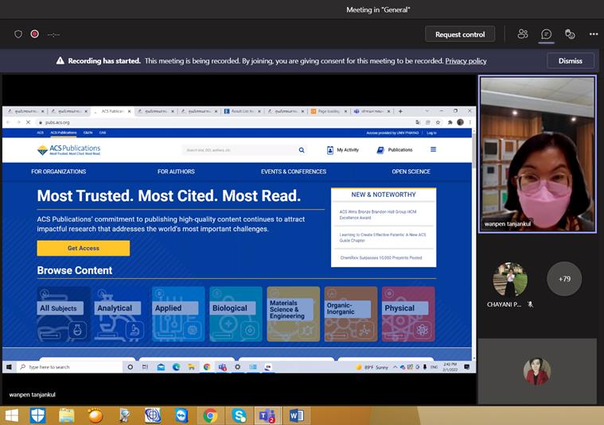The width and height of the screenshot is (604, 425).
Task: Click the yellow Get Access button
Action: coord(84,248)
